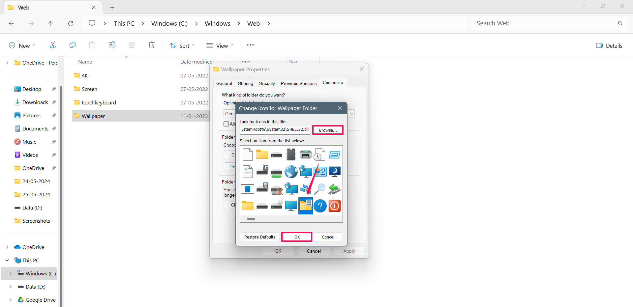This screenshot has height=307, width=633.
Task: Click the Cut scissors icon in toolbar
Action: [x=53, y=45]
